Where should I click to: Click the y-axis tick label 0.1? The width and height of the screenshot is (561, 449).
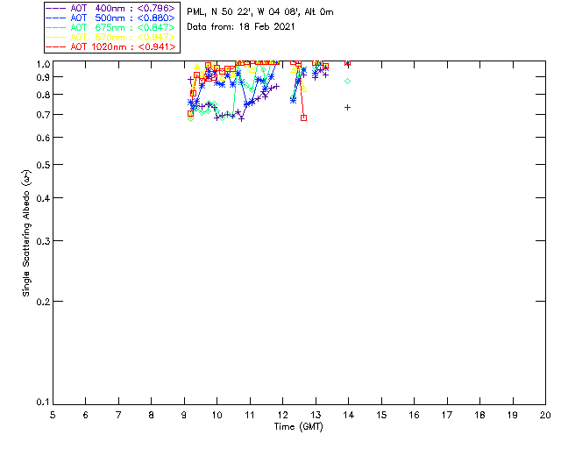click(43, 403)
